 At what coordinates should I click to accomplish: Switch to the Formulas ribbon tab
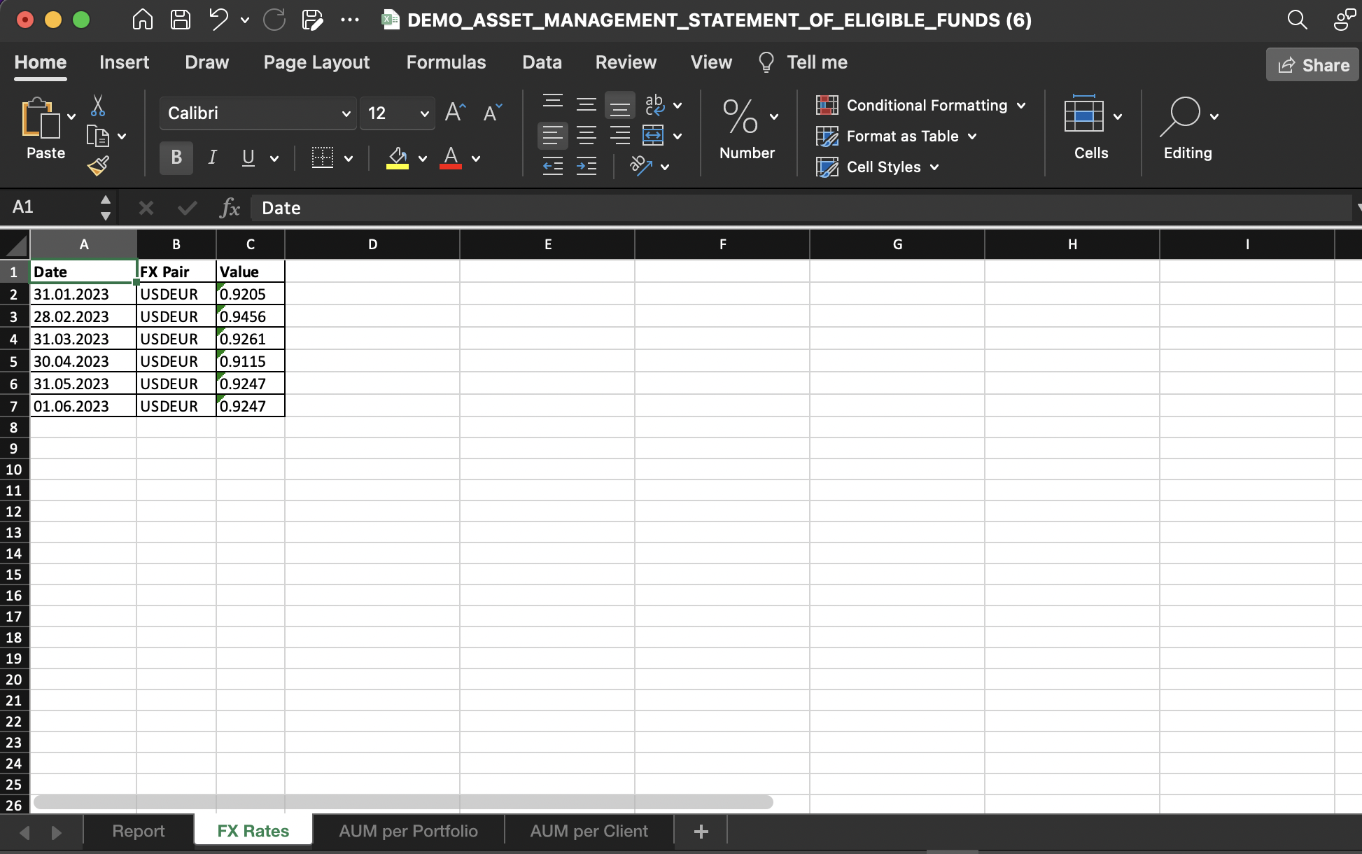[446, 62]
